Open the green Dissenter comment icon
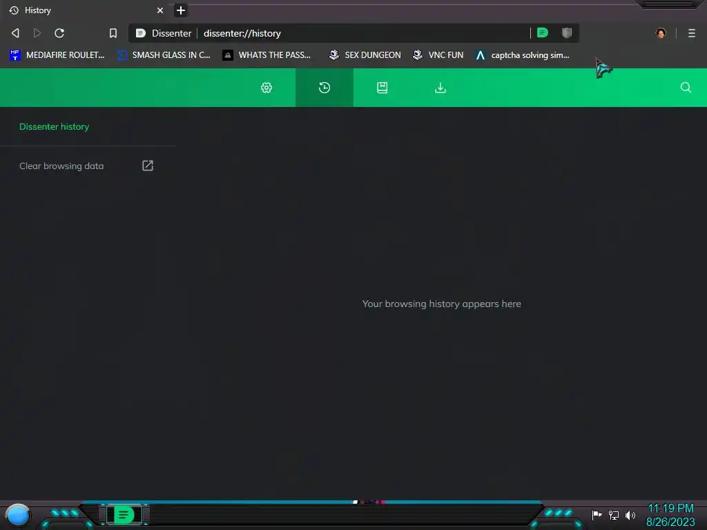 click(x=543, y=32)
